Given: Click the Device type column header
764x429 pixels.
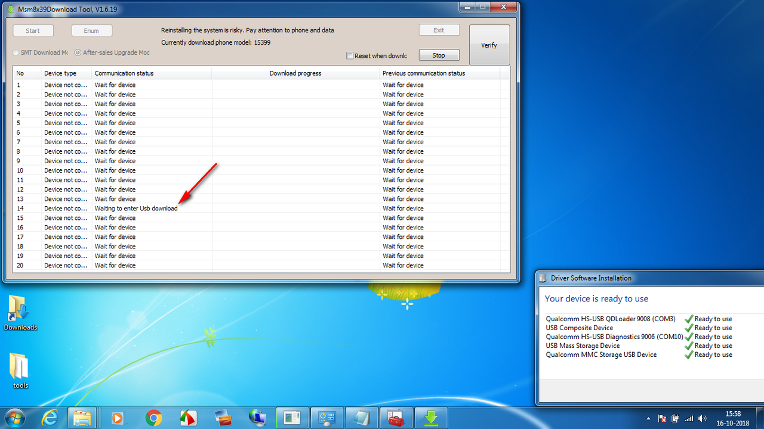Looking at the screenshot, I should [67, 73].
